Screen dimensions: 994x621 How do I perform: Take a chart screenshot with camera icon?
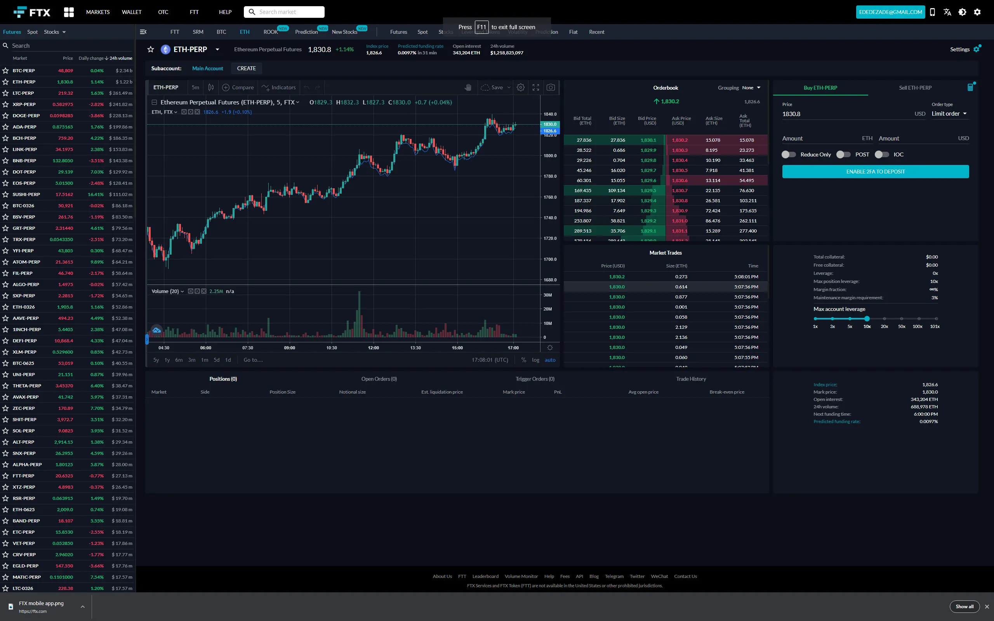[x=551, y=87]
